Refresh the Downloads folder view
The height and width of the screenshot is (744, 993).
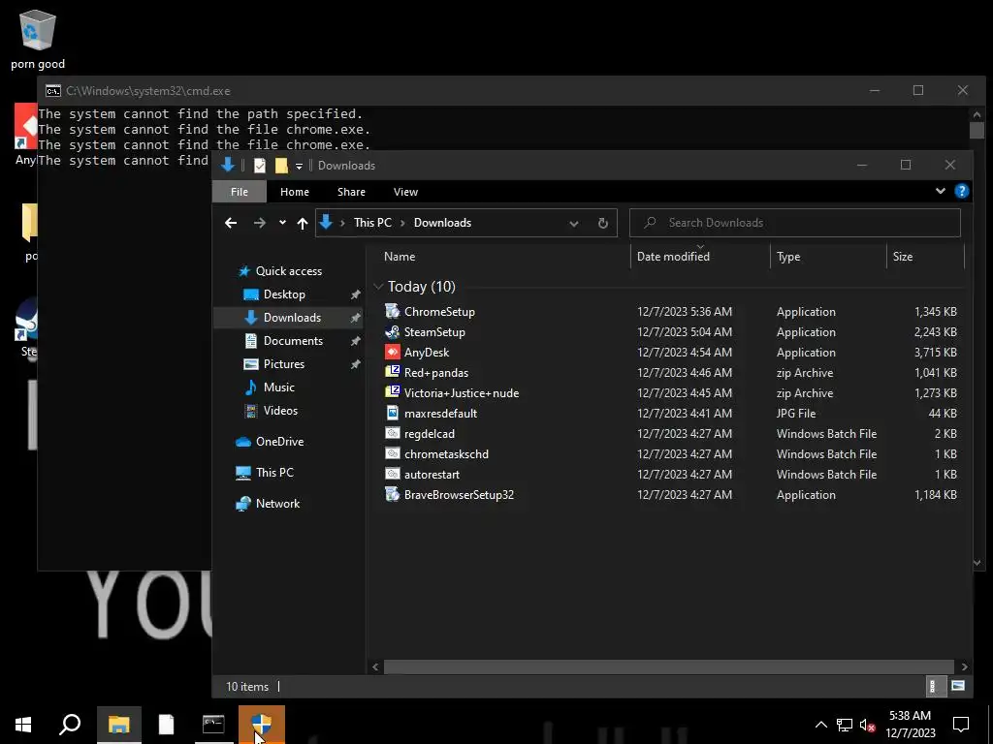coord(603,223)
